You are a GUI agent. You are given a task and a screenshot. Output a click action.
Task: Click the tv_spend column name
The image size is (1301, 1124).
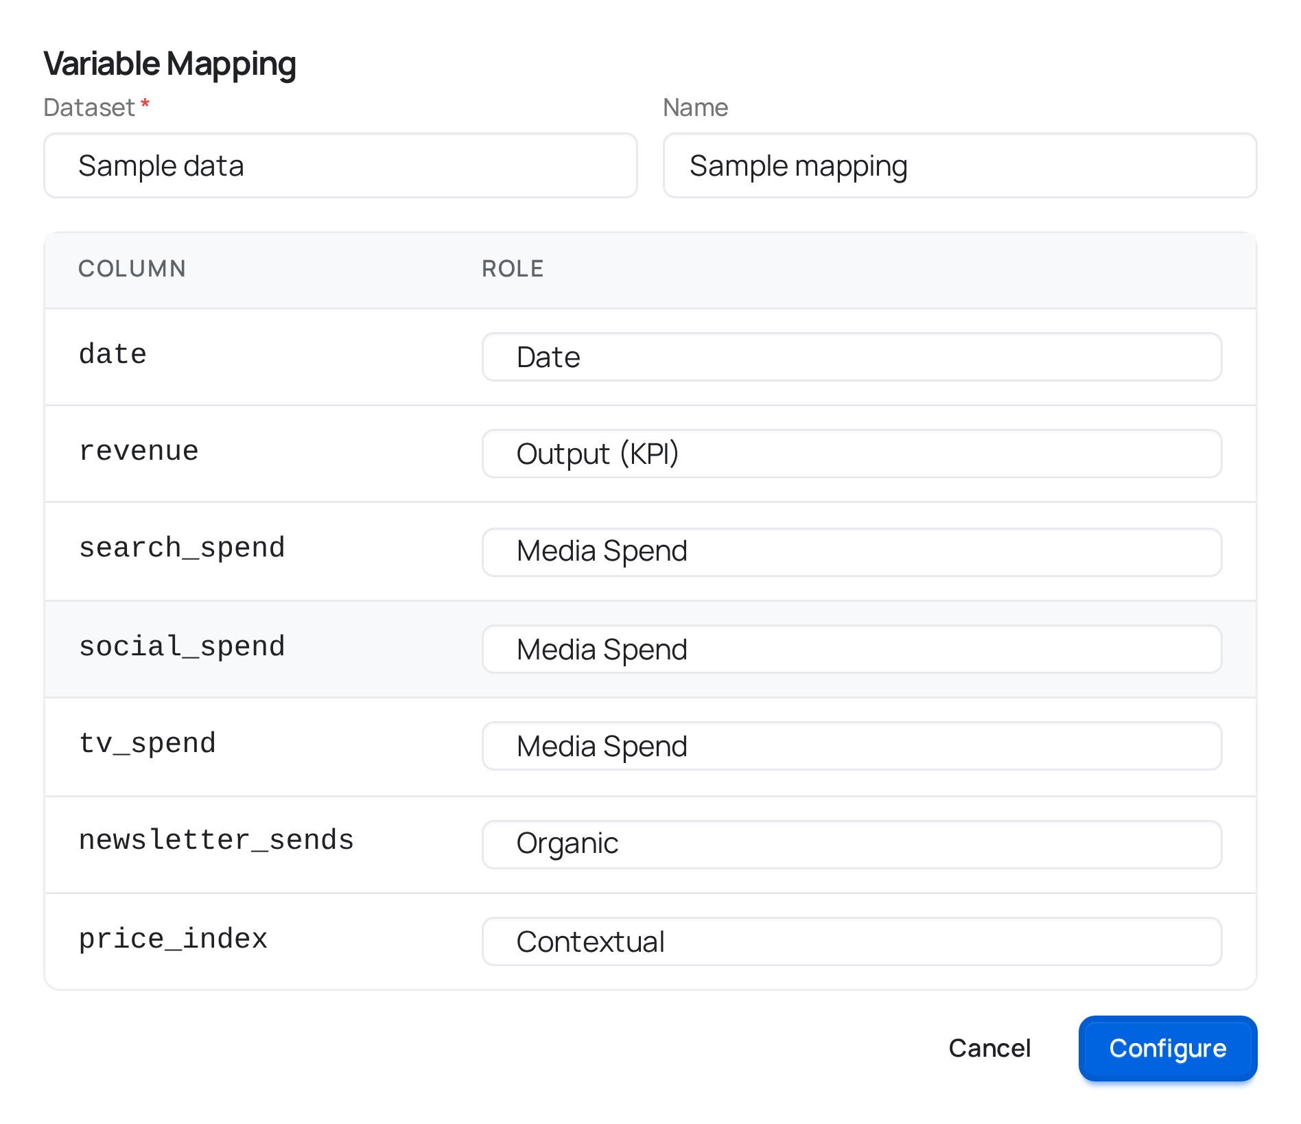148,743
